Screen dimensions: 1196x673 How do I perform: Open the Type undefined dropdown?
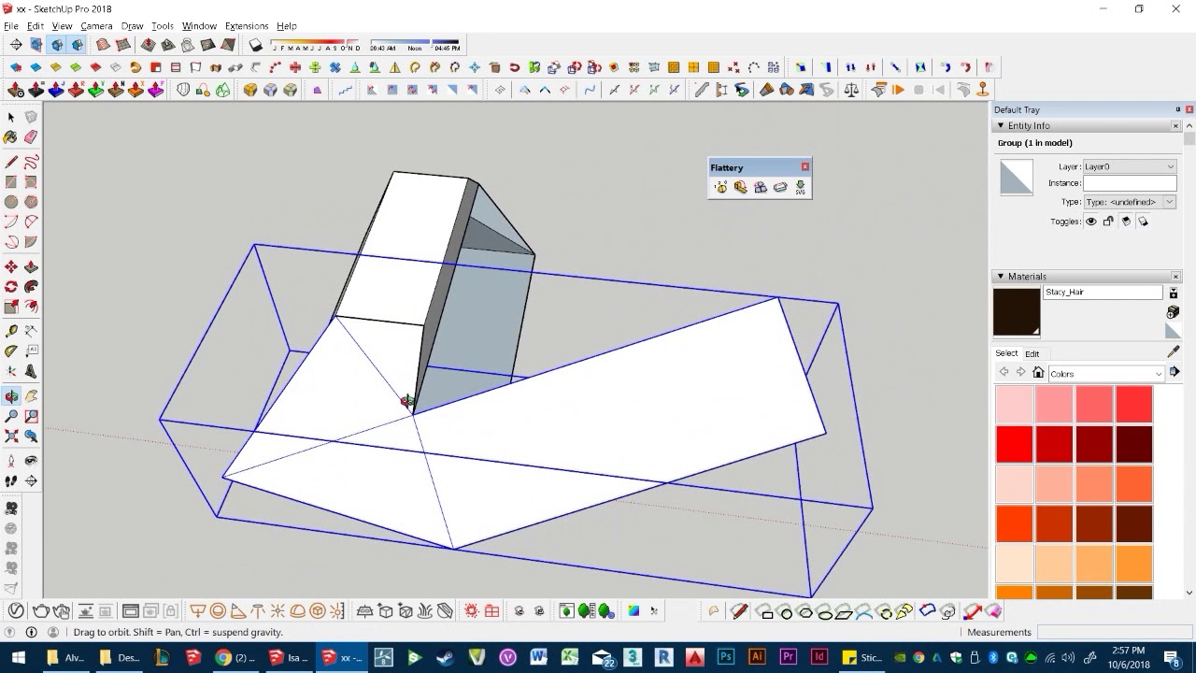pyautogui.click(x=1129, y=202)
